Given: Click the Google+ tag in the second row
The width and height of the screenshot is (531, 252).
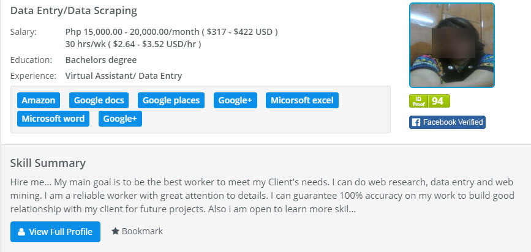Looking at the screenshot, I should (x=120, y=119).
